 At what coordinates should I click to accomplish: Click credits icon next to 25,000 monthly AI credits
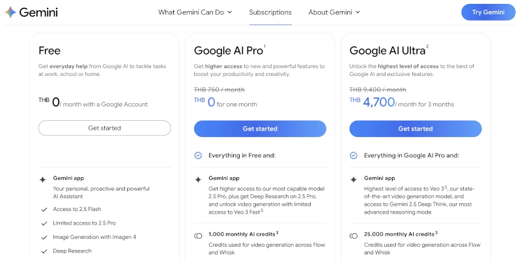point(354,236)
